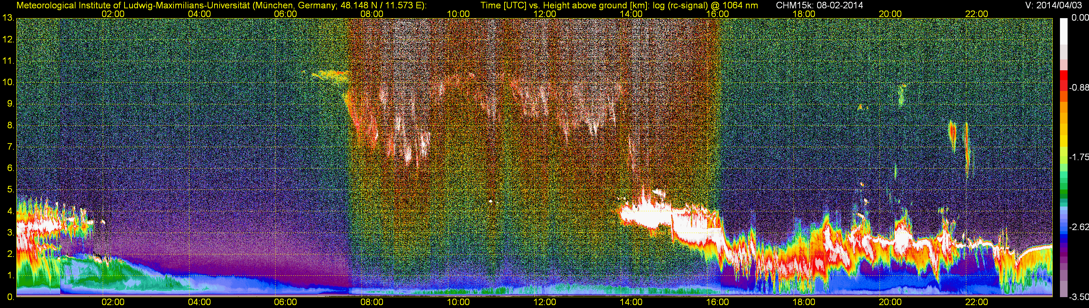Click the 5. height axis label

(11, 190)
